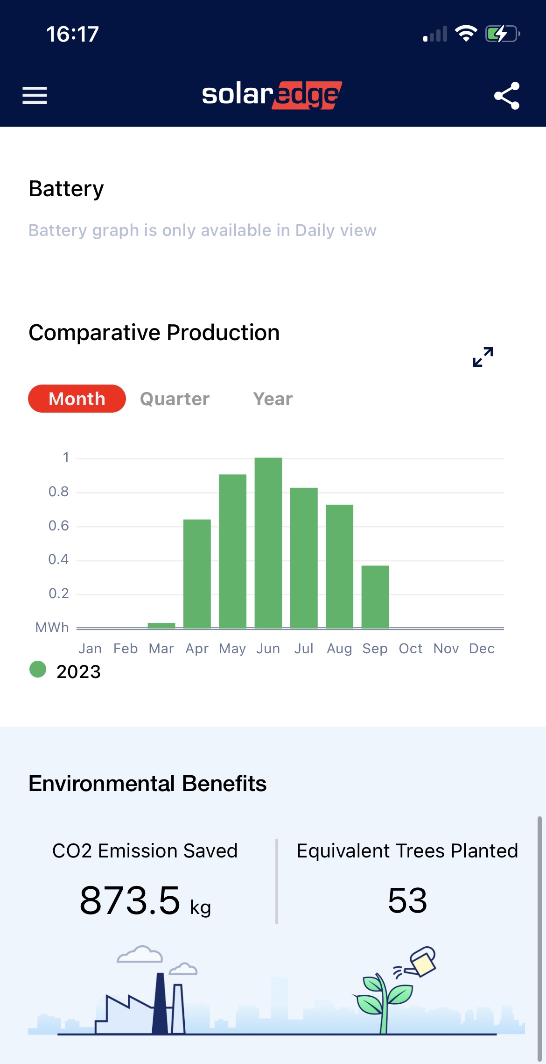The width and height of the screenshot is (546, 1064).
Task: Switch to the Year view tab
Action: [x=273, y=399]
